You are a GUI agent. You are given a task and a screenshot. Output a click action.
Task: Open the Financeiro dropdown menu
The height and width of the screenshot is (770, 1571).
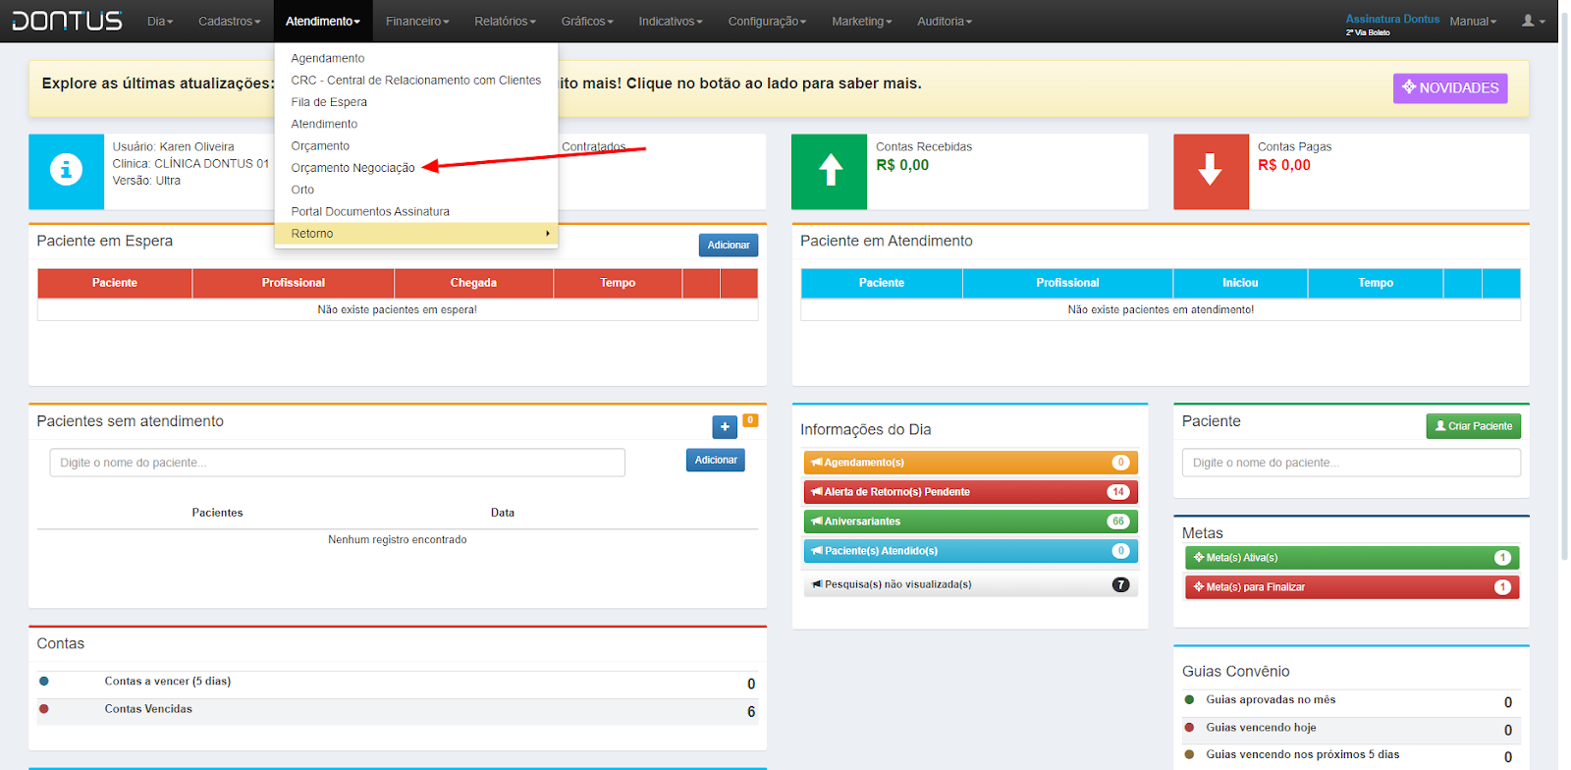tap(417, 21)
